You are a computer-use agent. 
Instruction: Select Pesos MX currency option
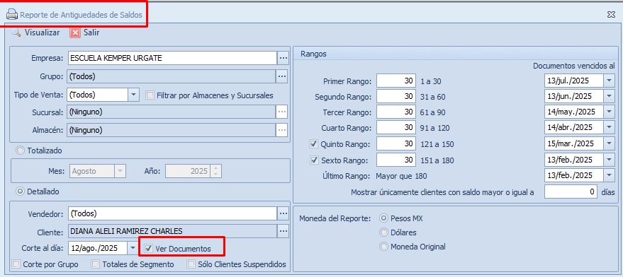(x=383, y=218)
